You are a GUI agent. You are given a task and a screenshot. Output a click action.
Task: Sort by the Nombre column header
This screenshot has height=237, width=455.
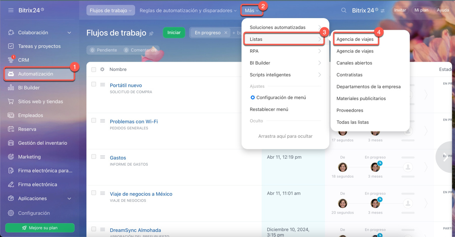tap(118, 70)
